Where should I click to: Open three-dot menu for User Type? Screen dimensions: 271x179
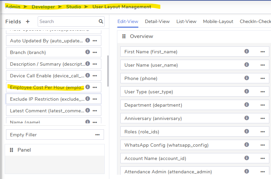pos(263,92)
